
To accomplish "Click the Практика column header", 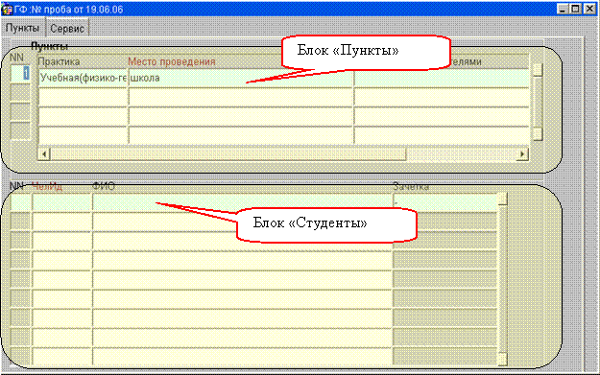I will click(x=59, y=61).
